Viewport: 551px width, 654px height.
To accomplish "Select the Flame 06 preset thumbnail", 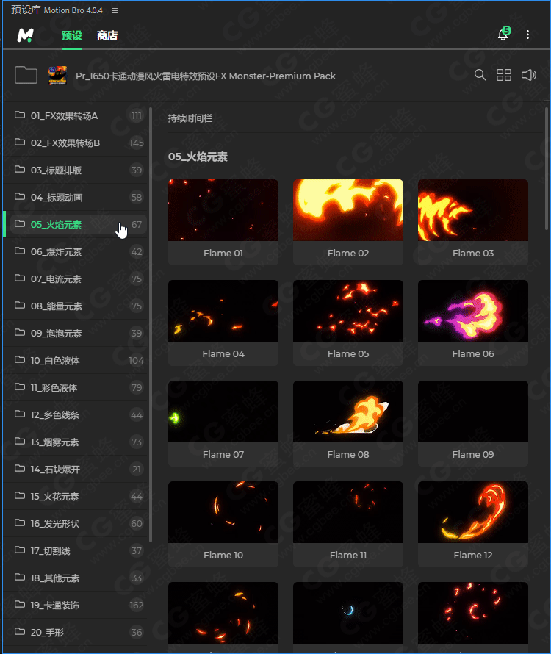I will coord(473,311).
